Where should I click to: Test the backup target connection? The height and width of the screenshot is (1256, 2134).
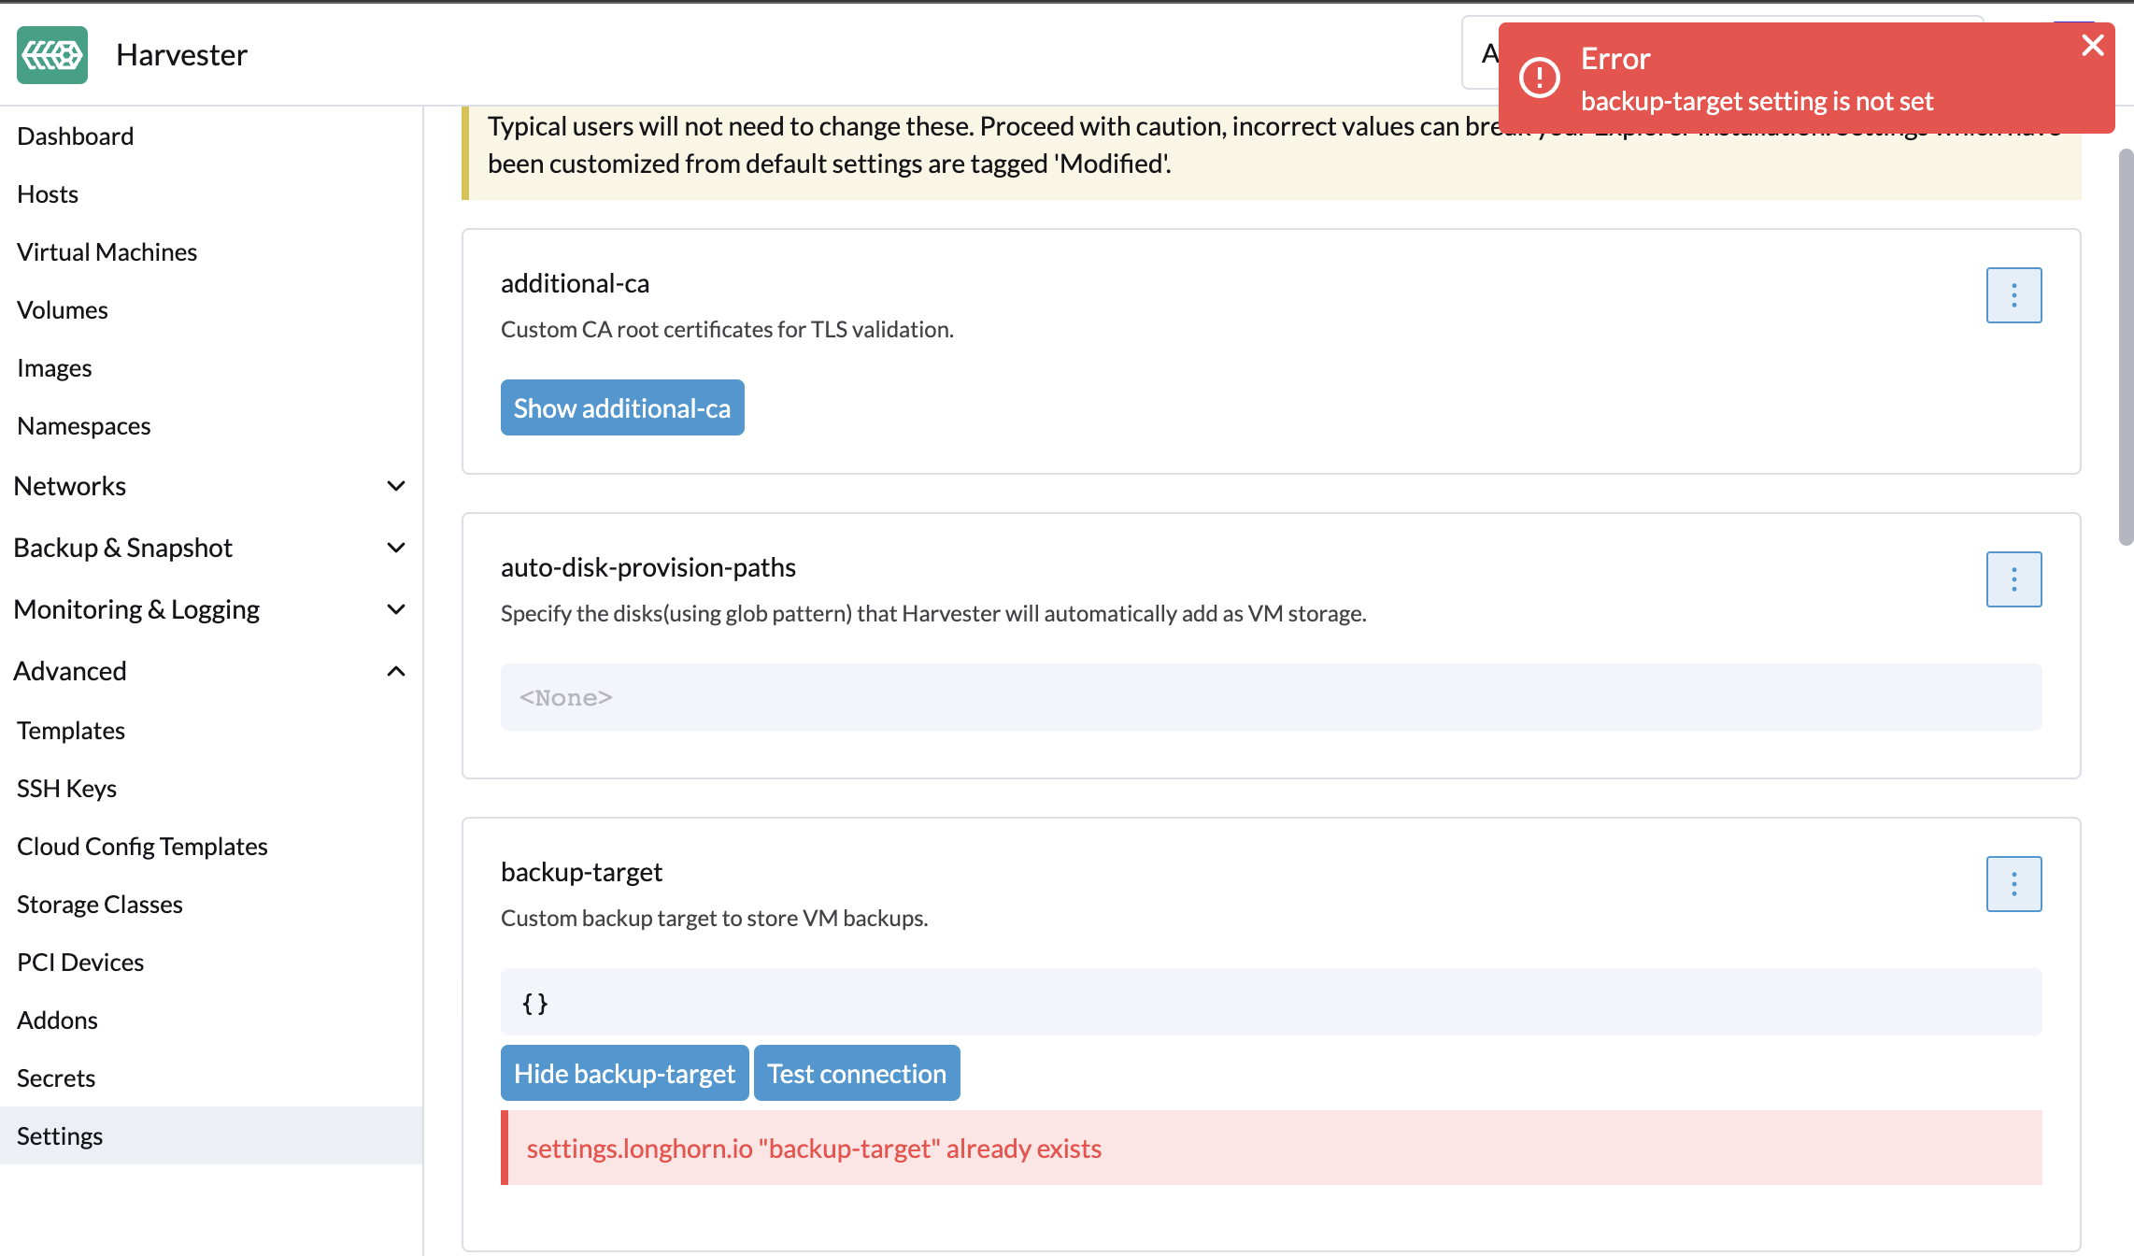(856, 1073)
